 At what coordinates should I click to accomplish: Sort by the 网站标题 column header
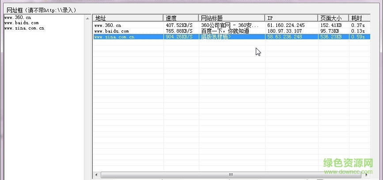232,18
